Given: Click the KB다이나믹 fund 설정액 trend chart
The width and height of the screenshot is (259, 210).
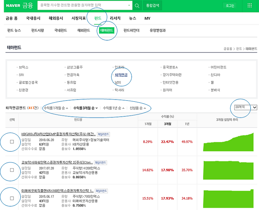Looking at the screenshot, I should point(228,142).
